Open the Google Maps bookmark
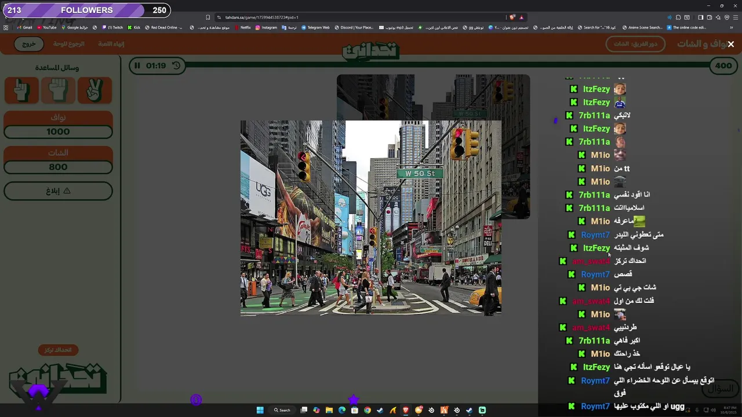Screen dimensions: 742x417 (74, 27)
